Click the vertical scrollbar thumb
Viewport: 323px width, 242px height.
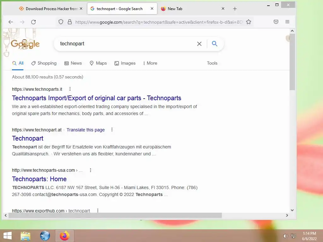[292, 62]
